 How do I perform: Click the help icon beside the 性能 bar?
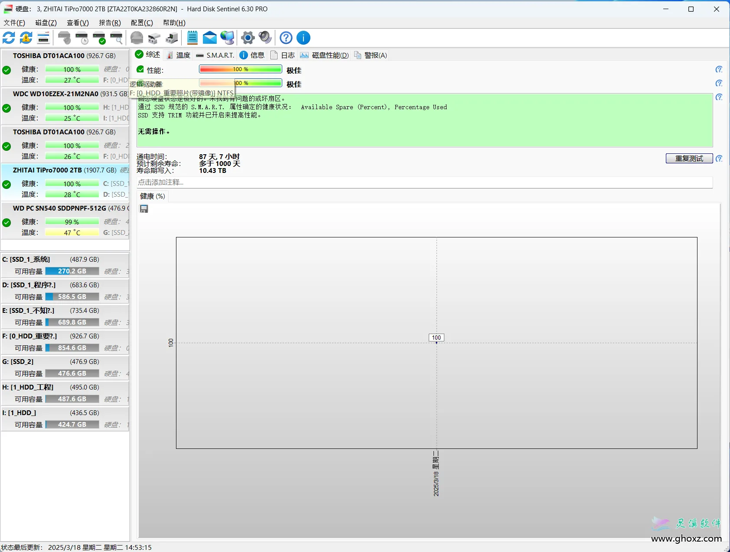coord(719,69)
